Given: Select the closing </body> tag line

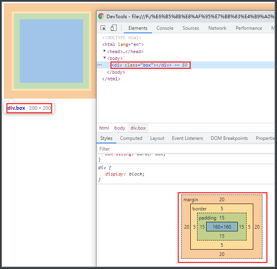Looking at the screenshot, I should point(116,72).
